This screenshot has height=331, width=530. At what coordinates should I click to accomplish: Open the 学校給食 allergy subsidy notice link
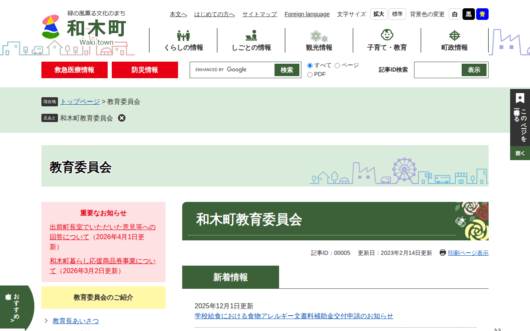tap(294, 316)
